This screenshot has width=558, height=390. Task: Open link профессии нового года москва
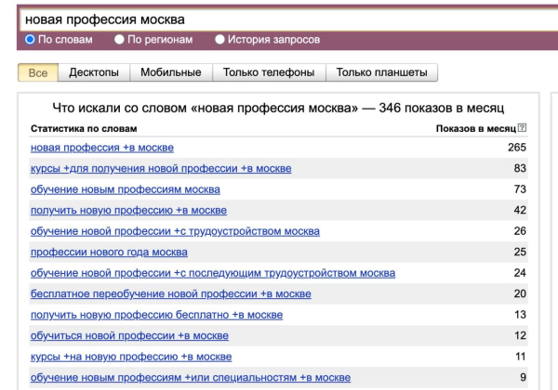pyautogui.click(x=109, y=253)
